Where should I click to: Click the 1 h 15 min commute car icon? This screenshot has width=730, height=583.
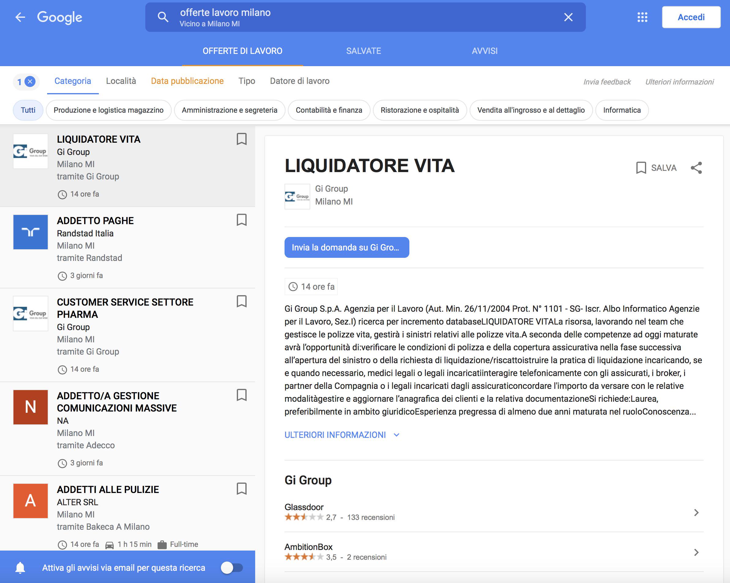109,545
